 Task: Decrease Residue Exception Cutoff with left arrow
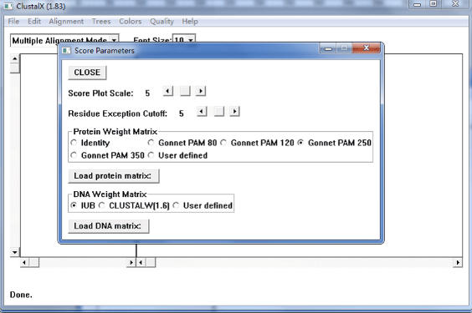point(202,112)
